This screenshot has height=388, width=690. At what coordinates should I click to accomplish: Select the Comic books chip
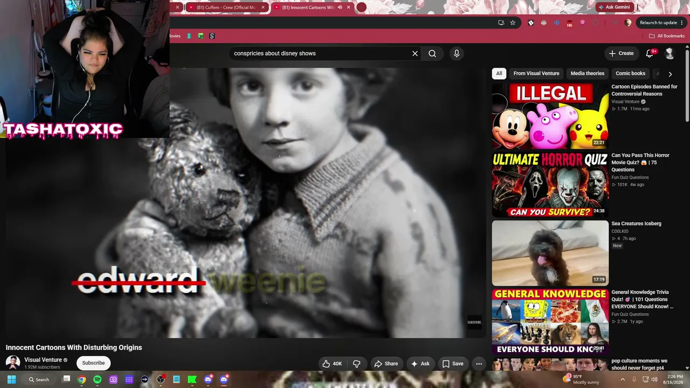(x=630, y=73)
